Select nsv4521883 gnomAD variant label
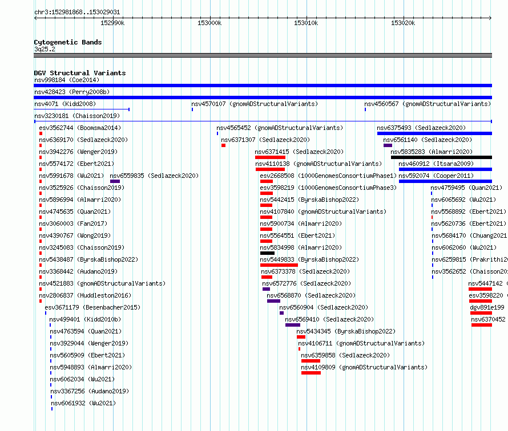508x431 pixels. (102, 283)
